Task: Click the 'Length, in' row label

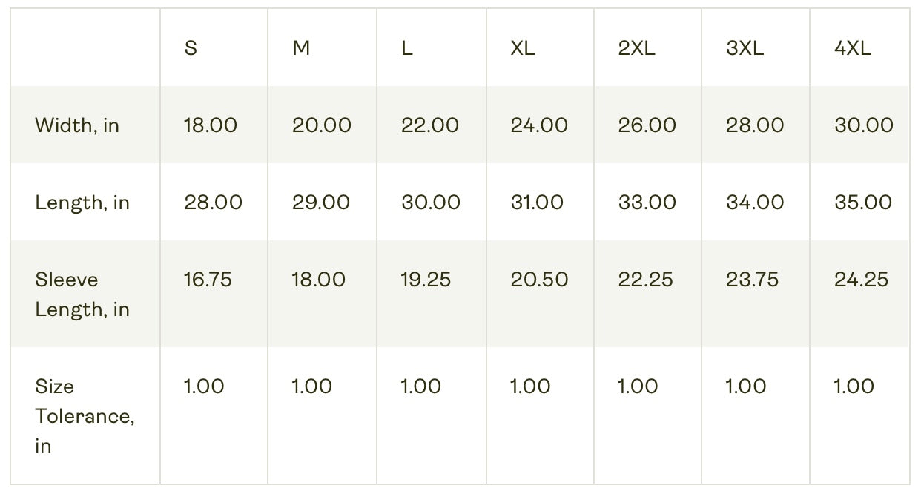Action: point(82,203)
